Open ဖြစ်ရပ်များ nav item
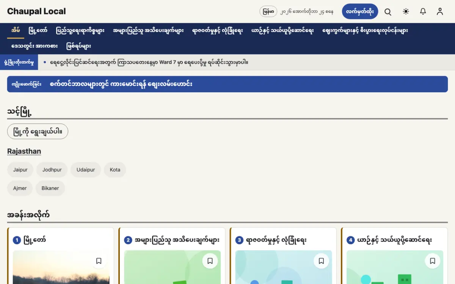The height and width of the screenshot is (284, 455). tap(78, 46)
